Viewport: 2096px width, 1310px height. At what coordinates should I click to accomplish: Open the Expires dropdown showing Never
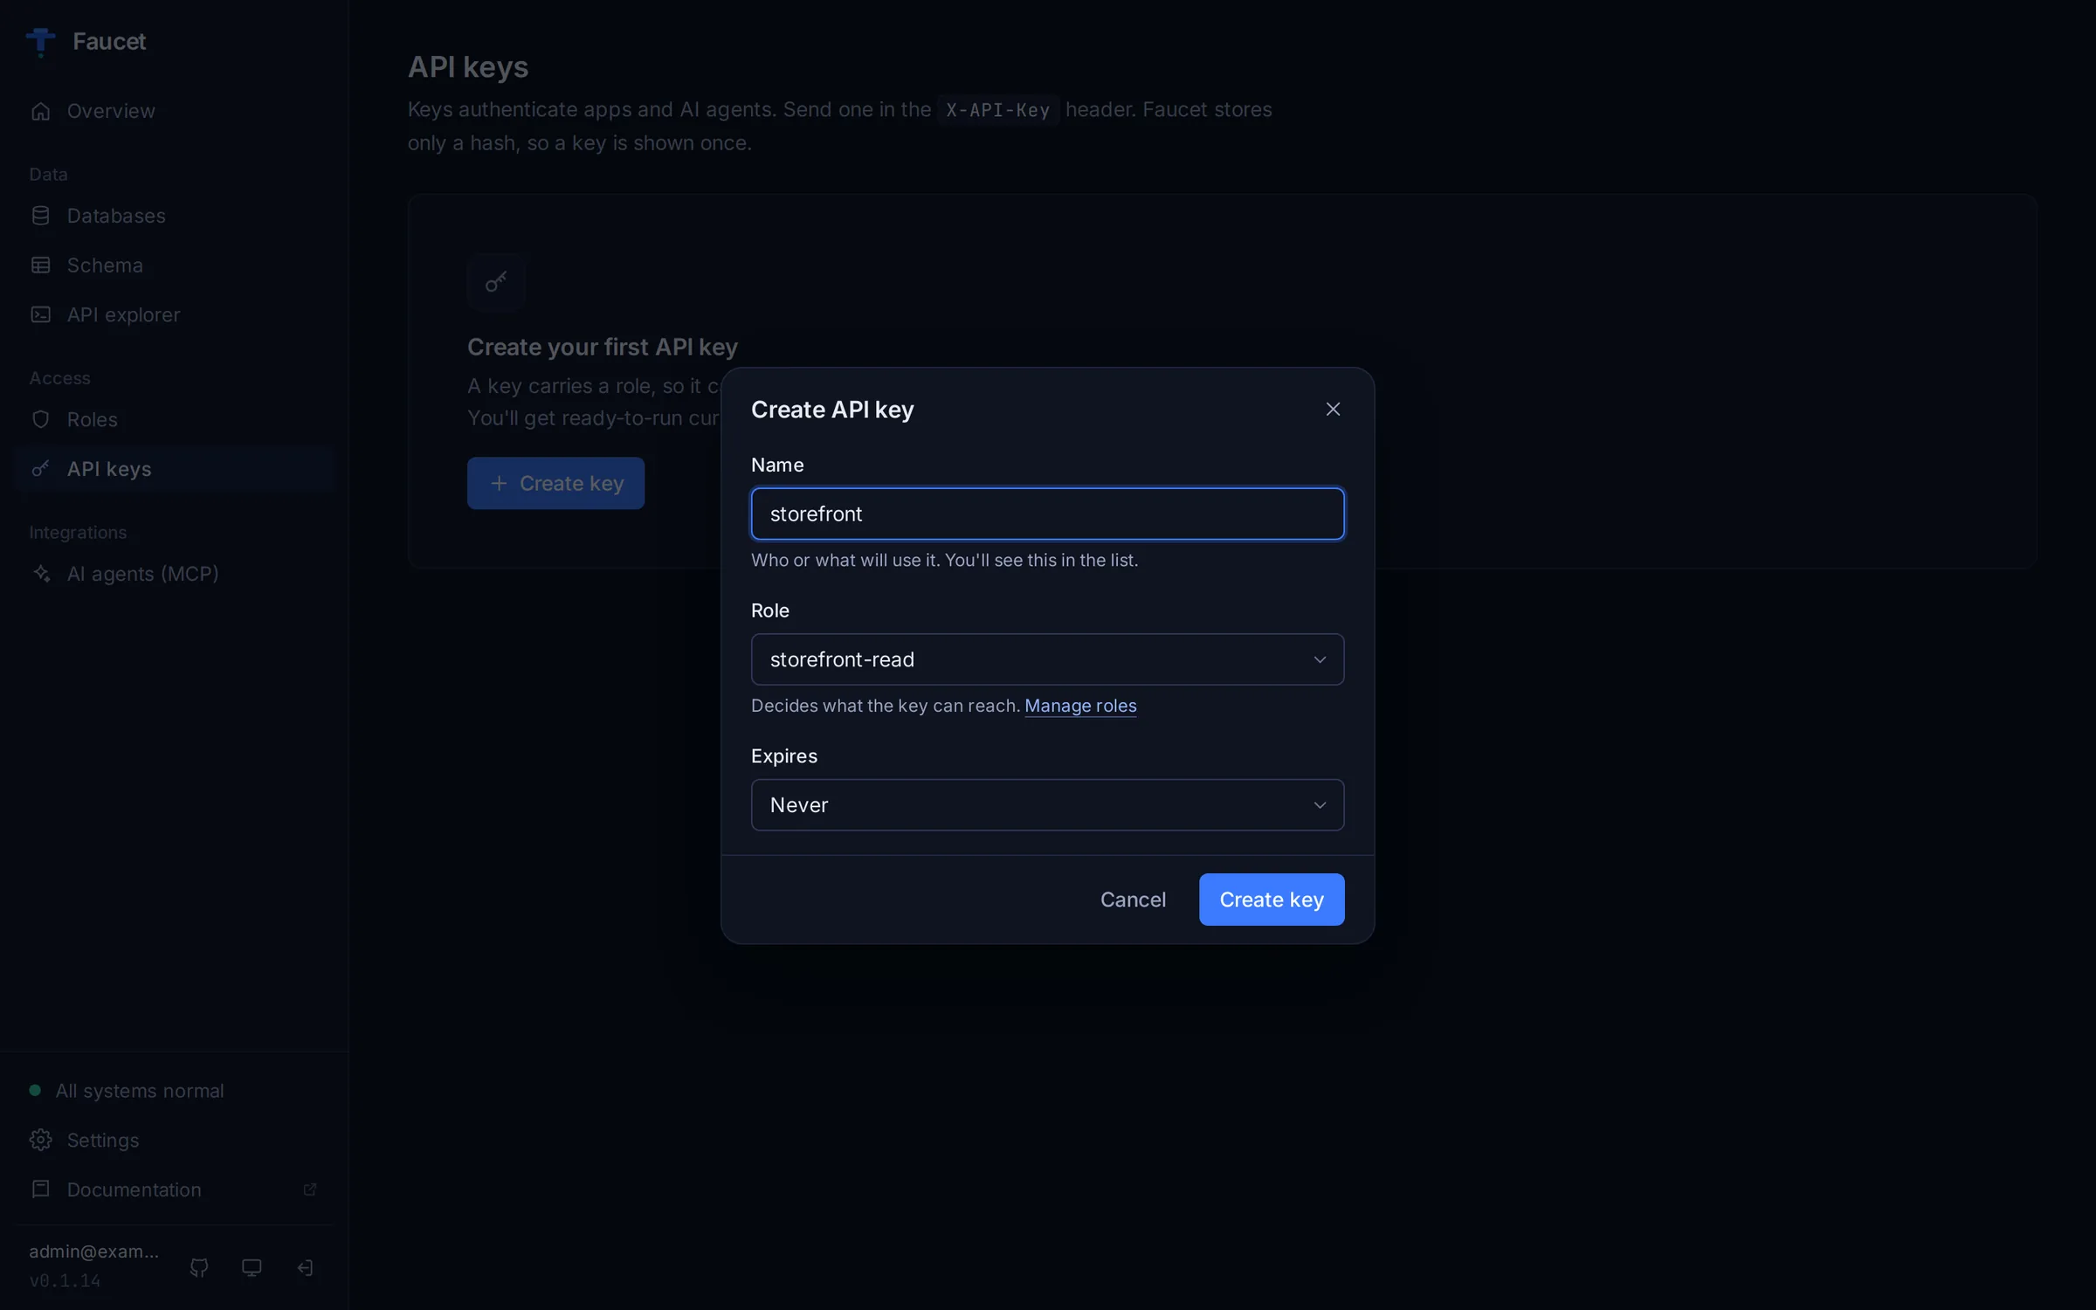click(x=1047, y=805)
